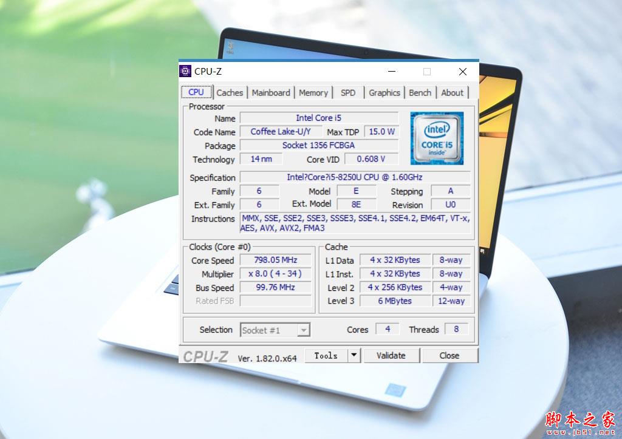The height and width of the screenshot is (439, 622).
Task: Click the Instructions list starting with MMX
Action: click(355, 223)
